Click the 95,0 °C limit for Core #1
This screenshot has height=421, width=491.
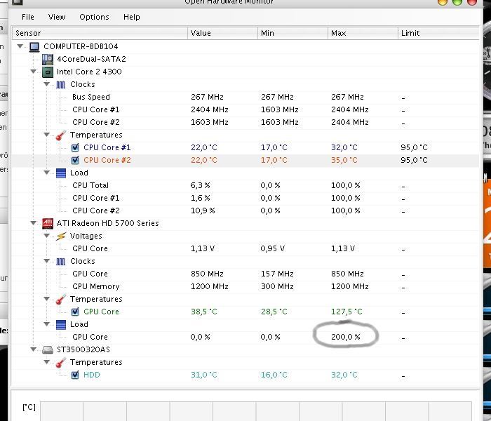414,147
